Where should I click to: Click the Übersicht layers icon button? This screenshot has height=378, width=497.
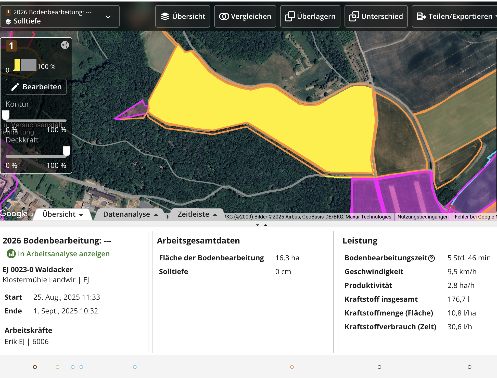point(165,16)
